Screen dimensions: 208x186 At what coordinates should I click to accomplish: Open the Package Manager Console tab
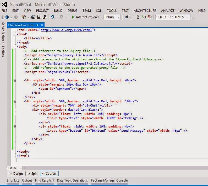click(x=109, y=180)
